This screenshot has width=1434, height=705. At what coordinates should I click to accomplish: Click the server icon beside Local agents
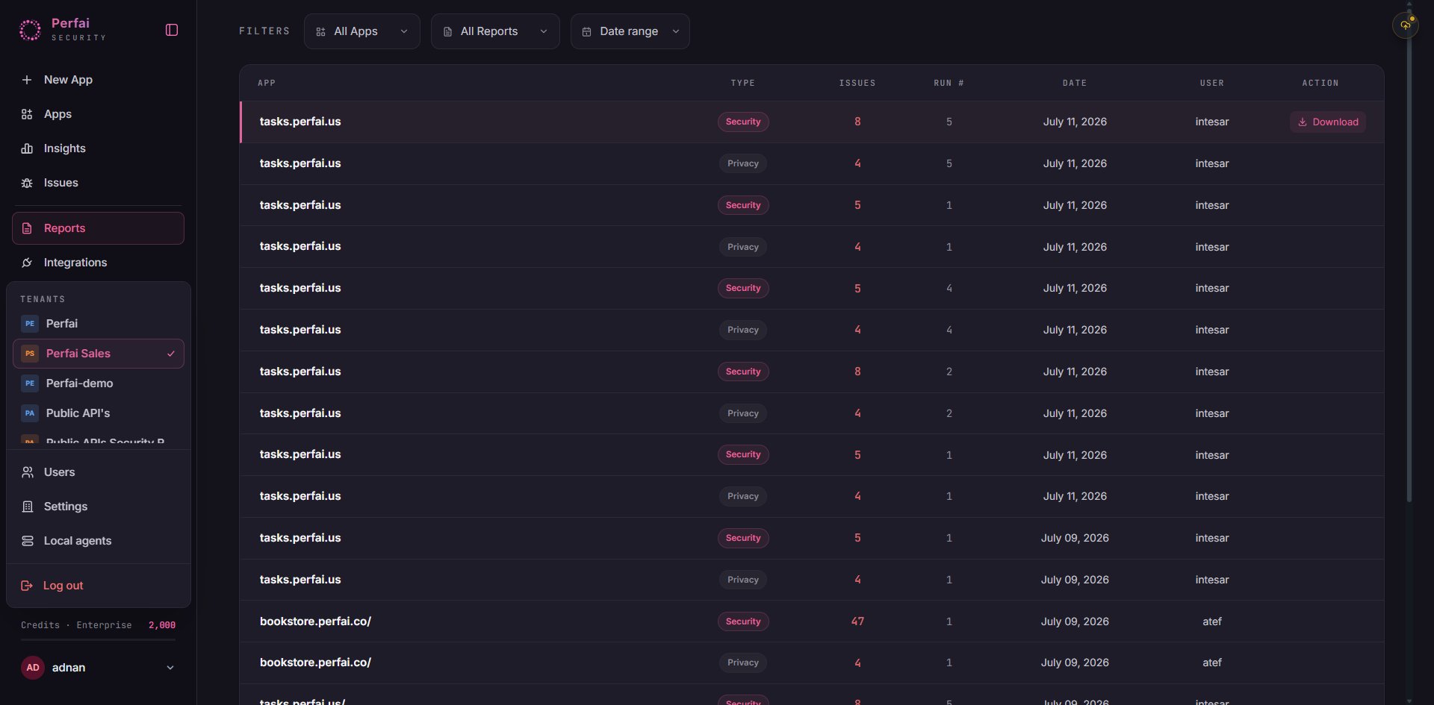tap(28, 541)
